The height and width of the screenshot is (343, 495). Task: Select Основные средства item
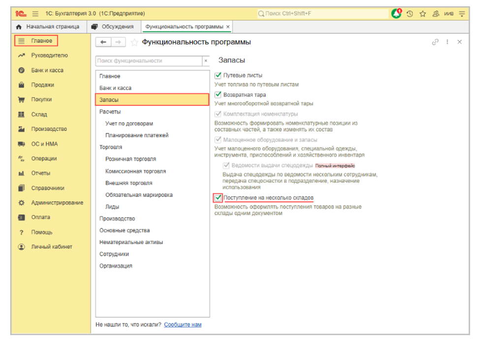[152, 230]
